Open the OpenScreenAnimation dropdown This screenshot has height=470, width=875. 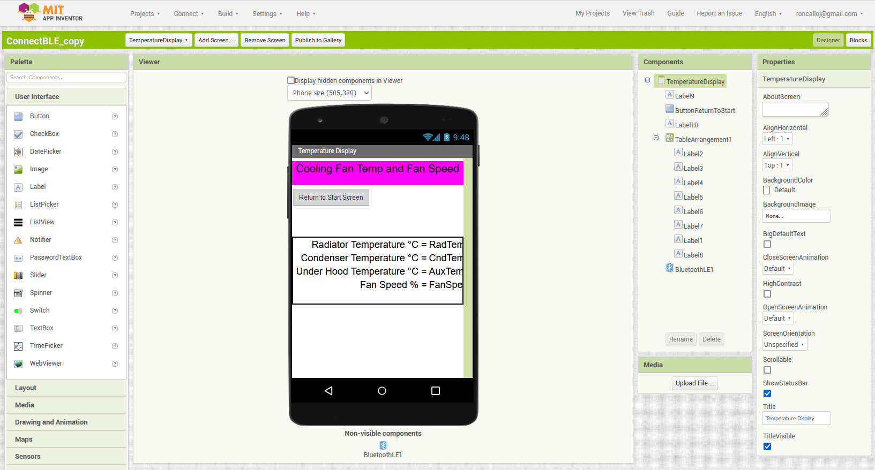tap(778, 319)
